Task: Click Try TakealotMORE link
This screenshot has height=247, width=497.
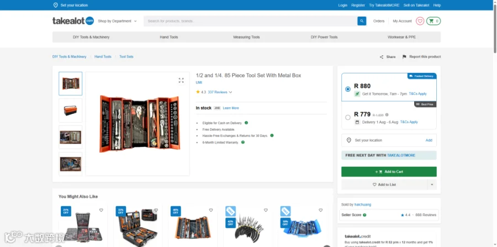Action: click(x=384, y=5)
